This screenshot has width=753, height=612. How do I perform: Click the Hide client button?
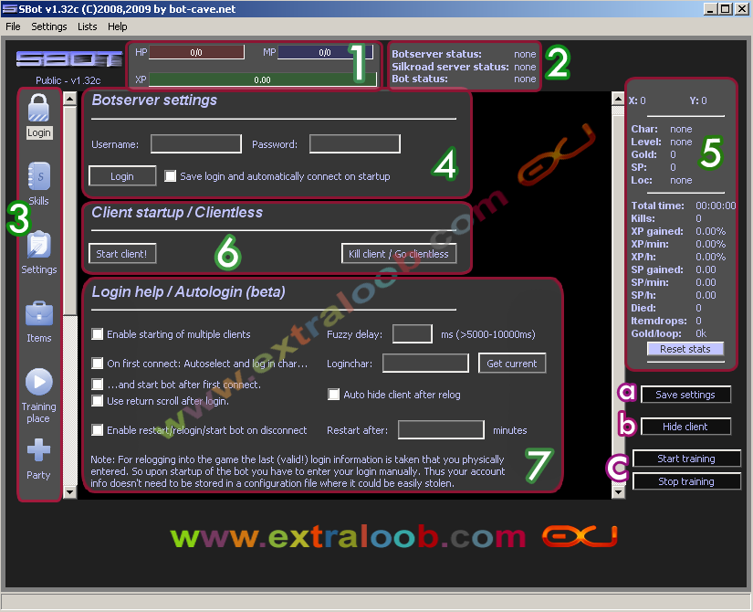pyautogui.click(x=685, y=426)
